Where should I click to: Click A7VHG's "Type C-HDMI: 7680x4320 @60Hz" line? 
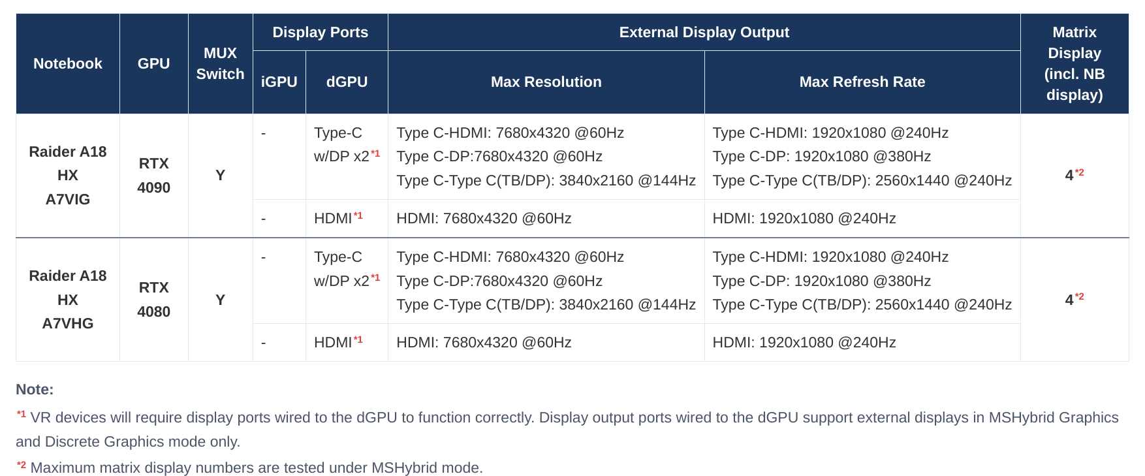click(510, 257)
